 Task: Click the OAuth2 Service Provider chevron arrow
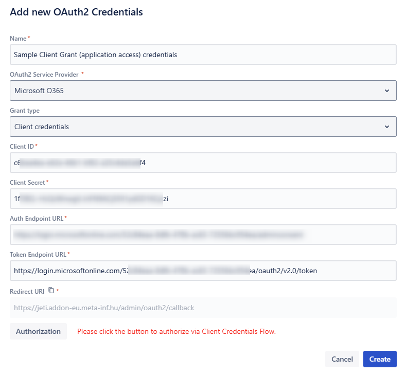(x=386, y=91)
